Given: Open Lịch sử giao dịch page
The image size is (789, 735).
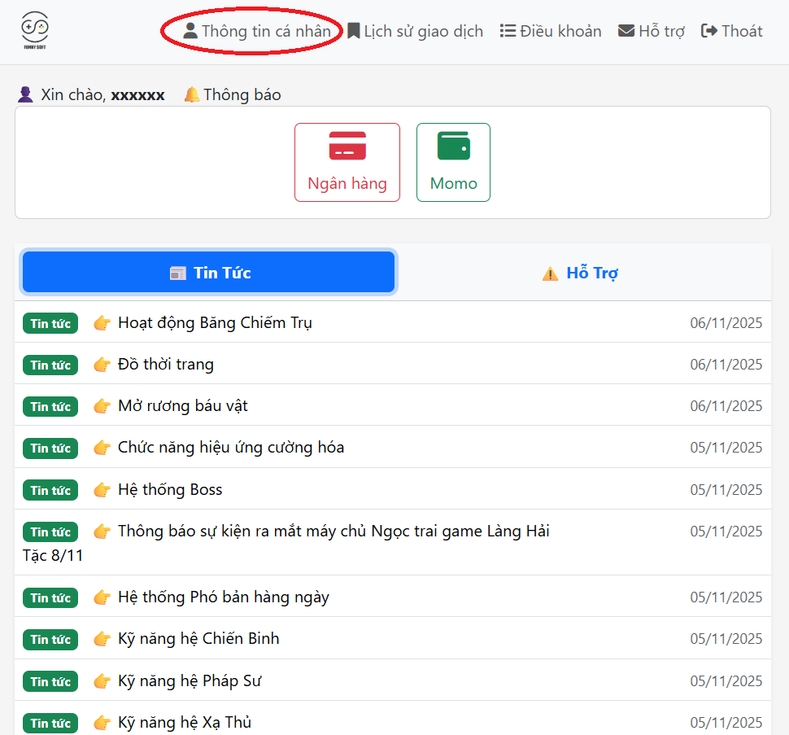Looking at the screenshot, I should [x=415, y=31].
